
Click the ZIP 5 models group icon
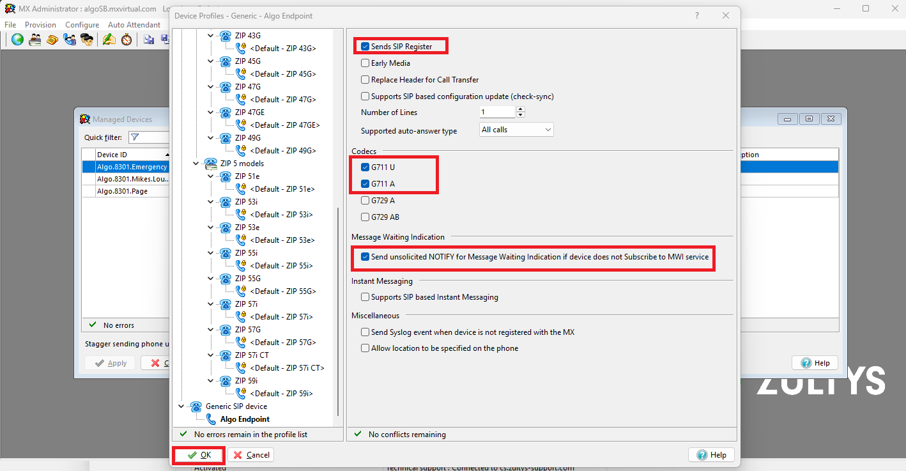211,164
